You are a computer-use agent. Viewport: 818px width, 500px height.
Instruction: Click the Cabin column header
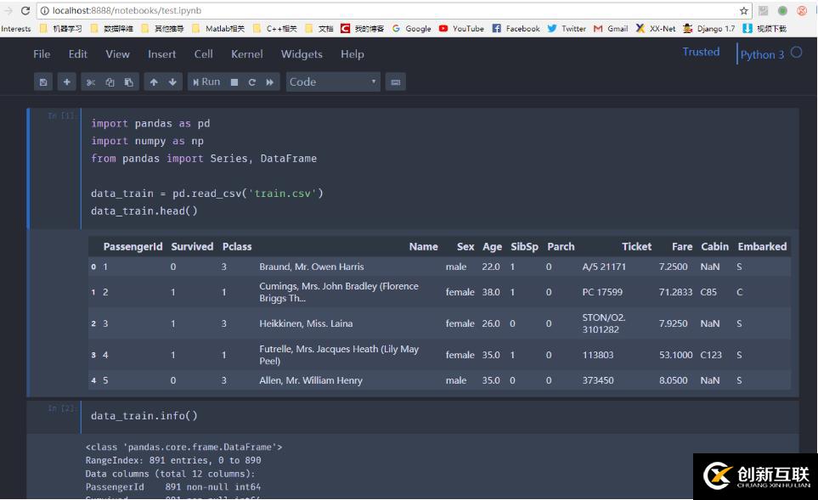714,247
